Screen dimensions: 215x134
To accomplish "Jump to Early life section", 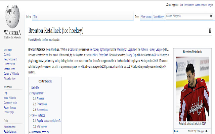I will coord(35,87).
